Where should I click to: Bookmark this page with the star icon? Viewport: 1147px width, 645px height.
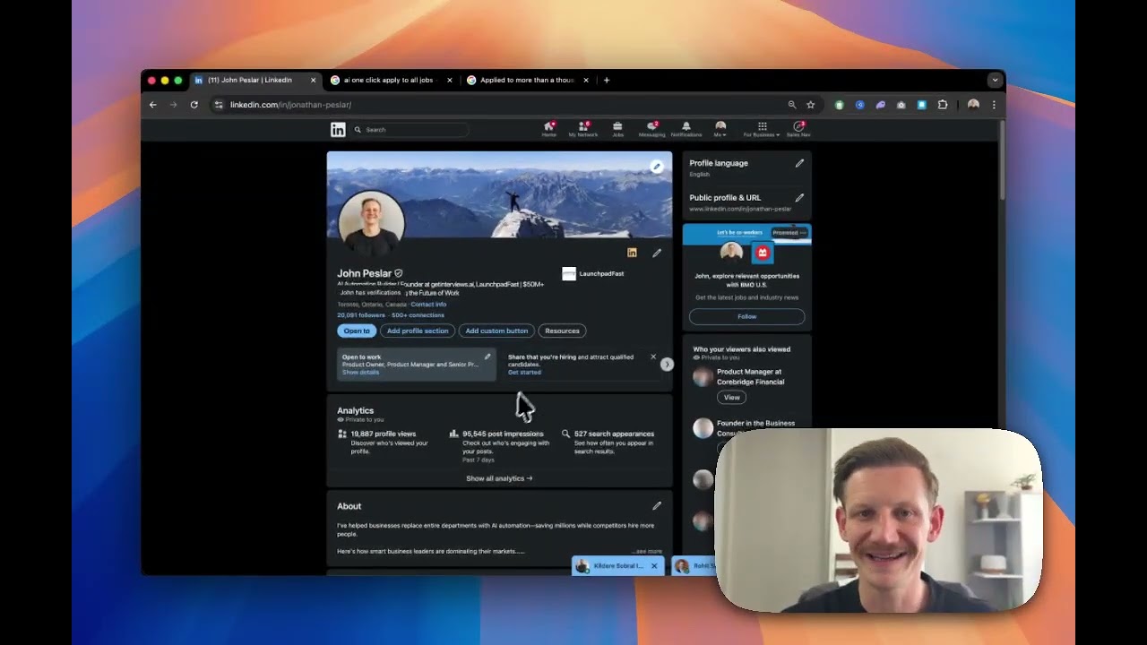[x=811, y=105]
